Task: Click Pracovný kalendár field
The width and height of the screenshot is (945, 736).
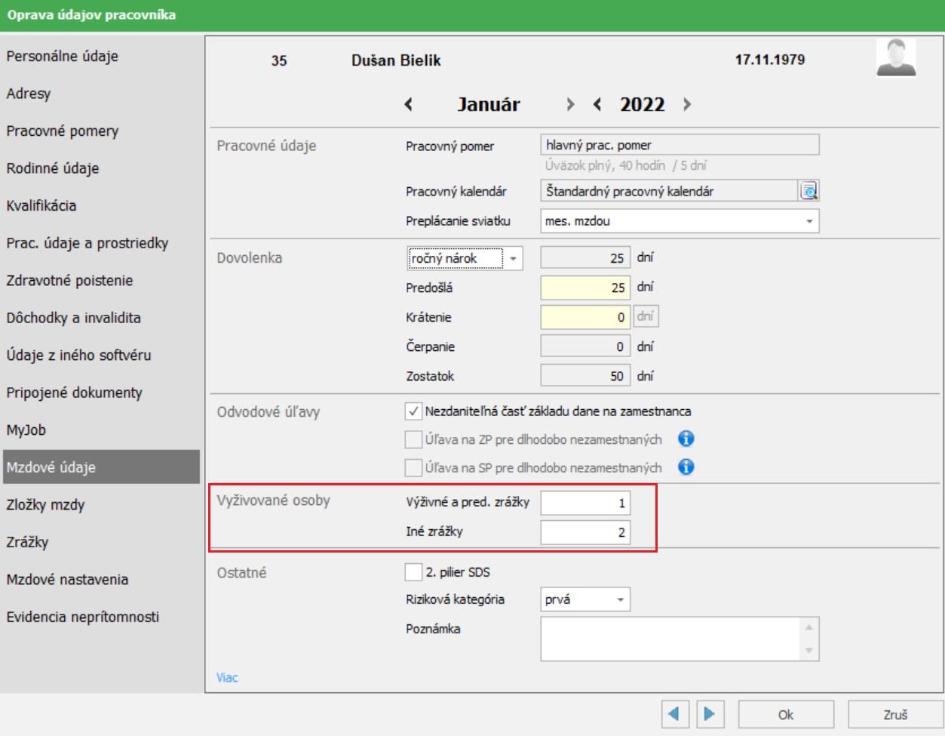Action: [x=669, y=191]
